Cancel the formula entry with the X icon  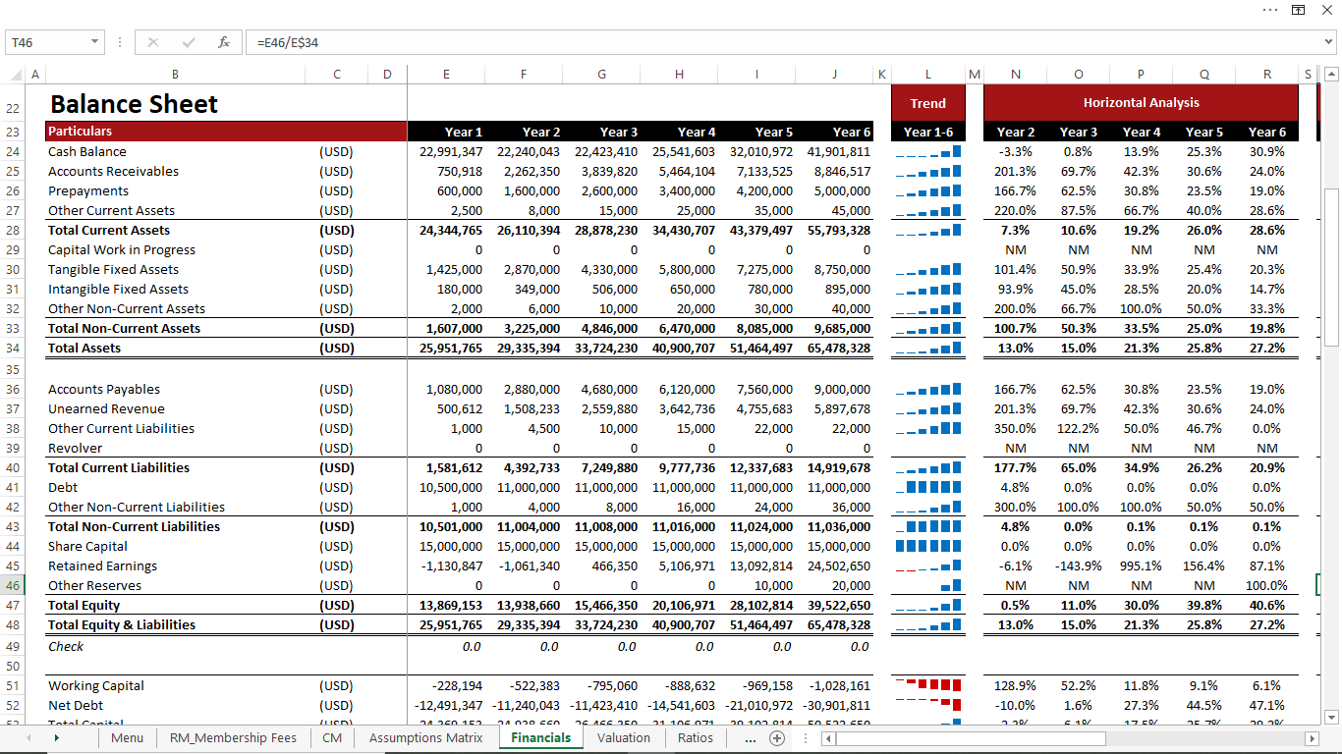pos(153,42)
